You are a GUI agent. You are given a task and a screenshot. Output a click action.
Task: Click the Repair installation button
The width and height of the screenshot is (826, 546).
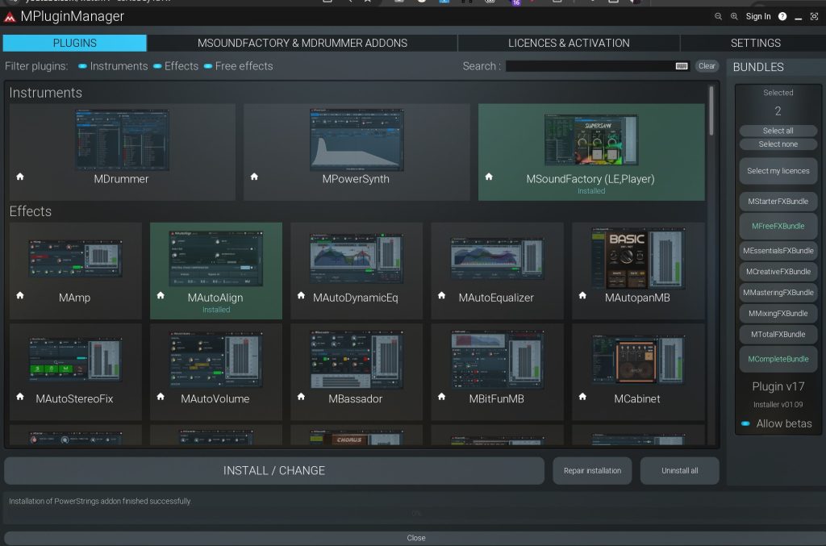pyautogui.click(x=593, y=471)
